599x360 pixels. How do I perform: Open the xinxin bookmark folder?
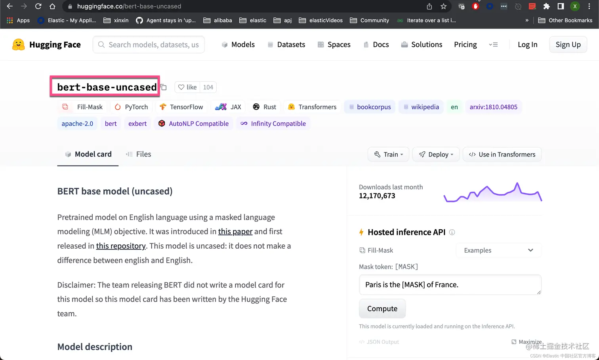point(116,20)
